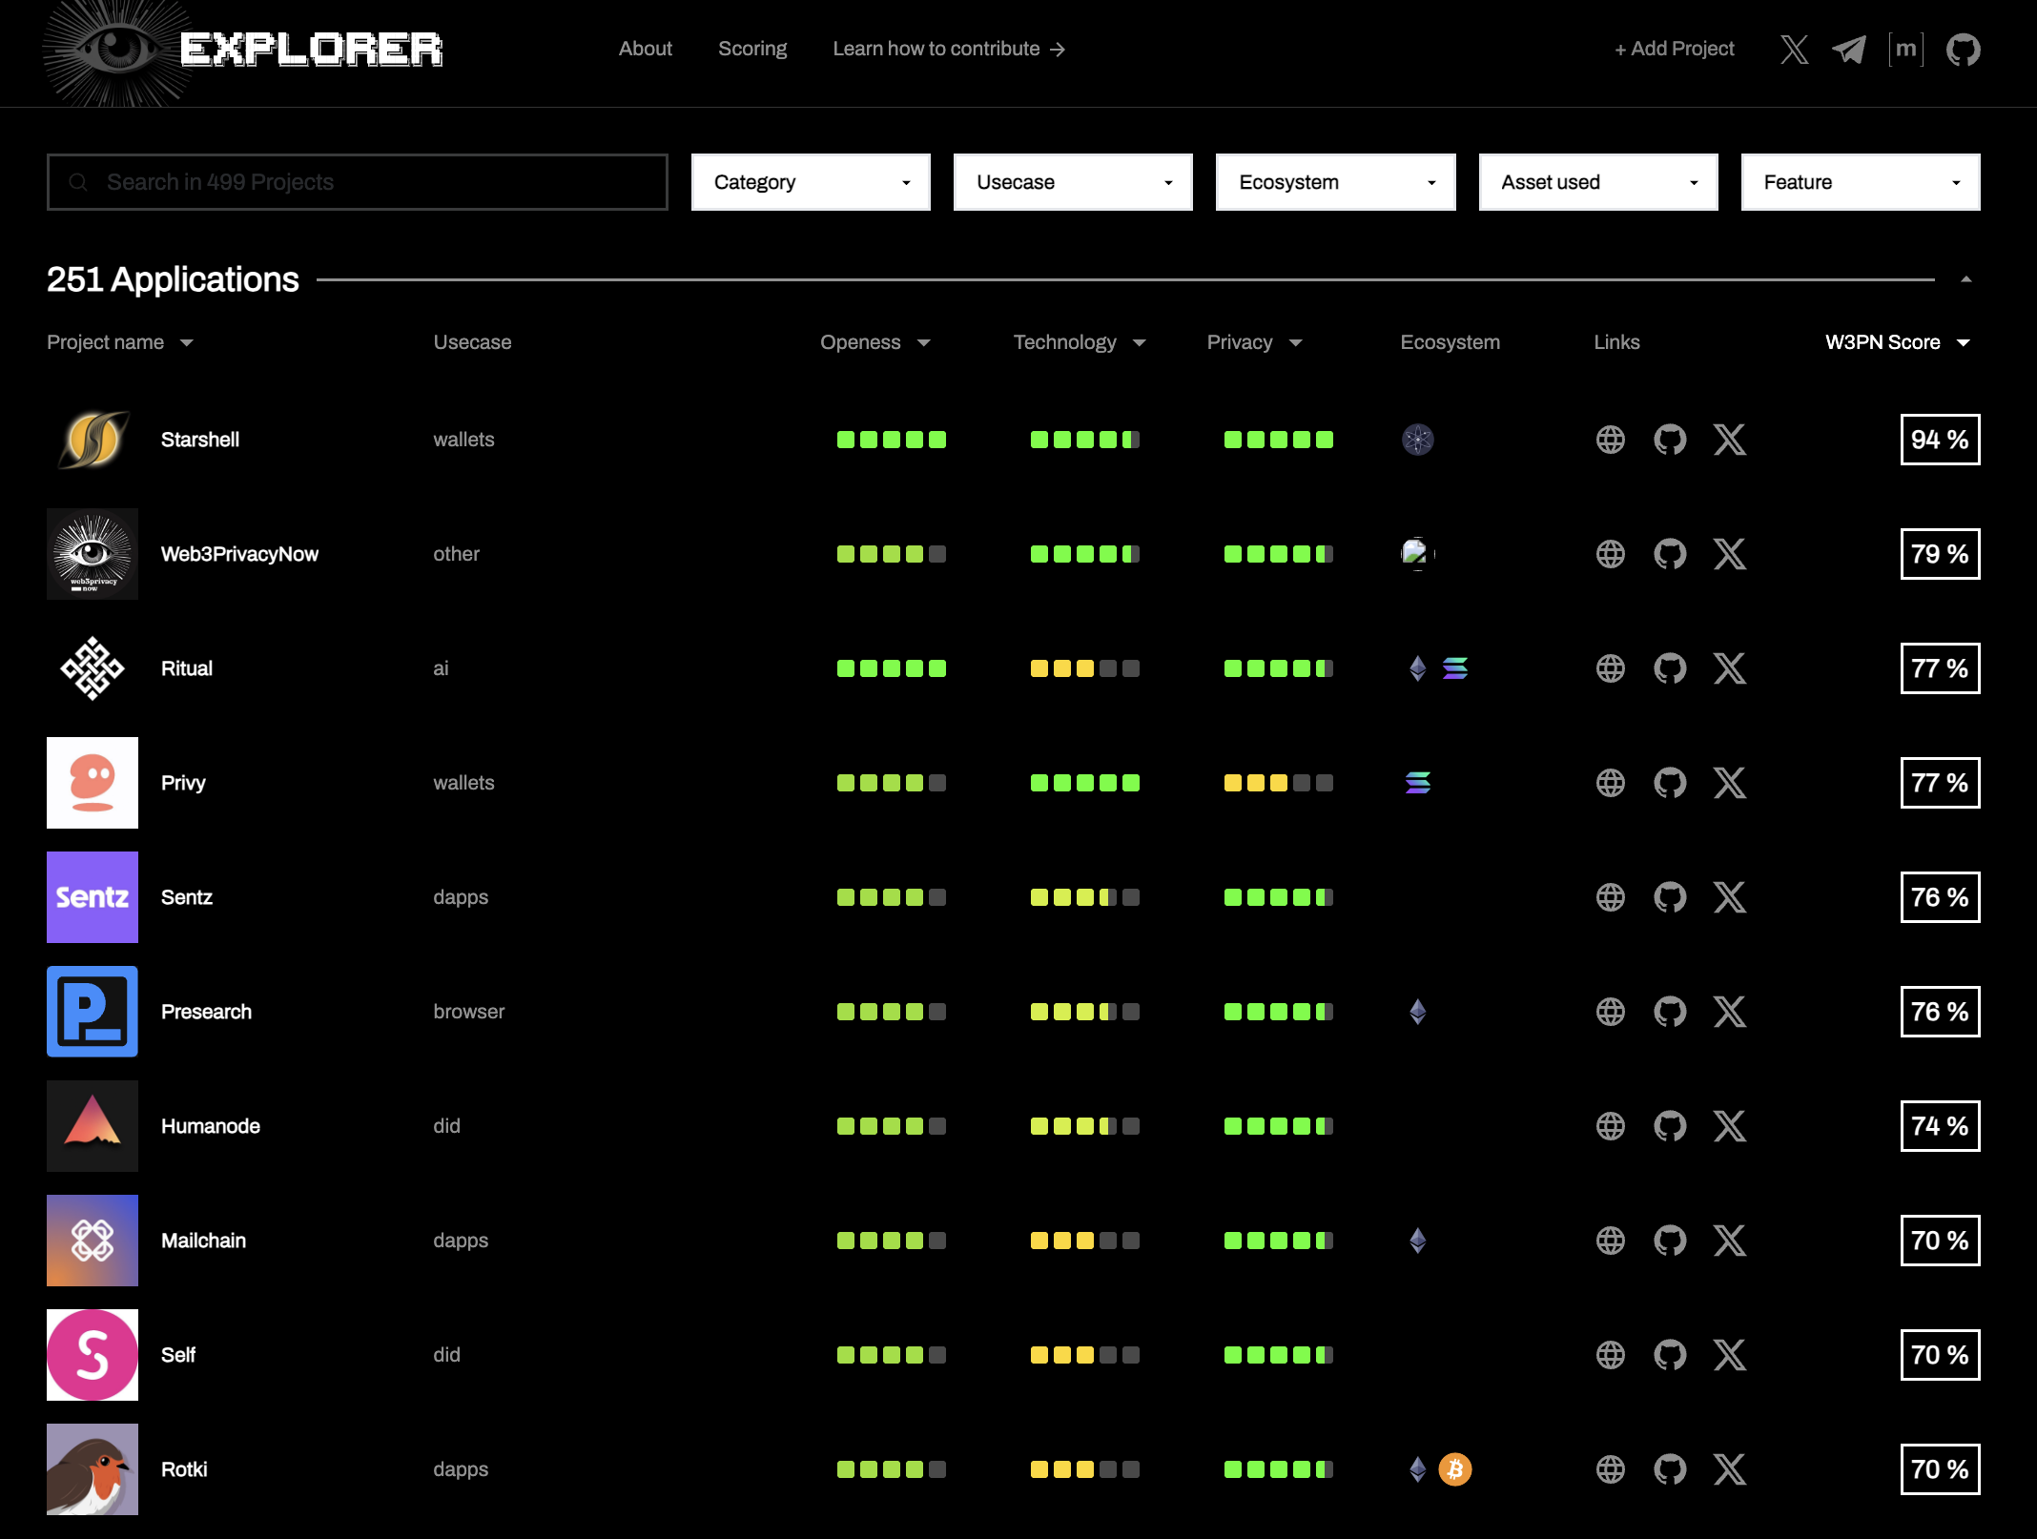
Task: Open the Category filter dropdown
Action: coord(811,182)
